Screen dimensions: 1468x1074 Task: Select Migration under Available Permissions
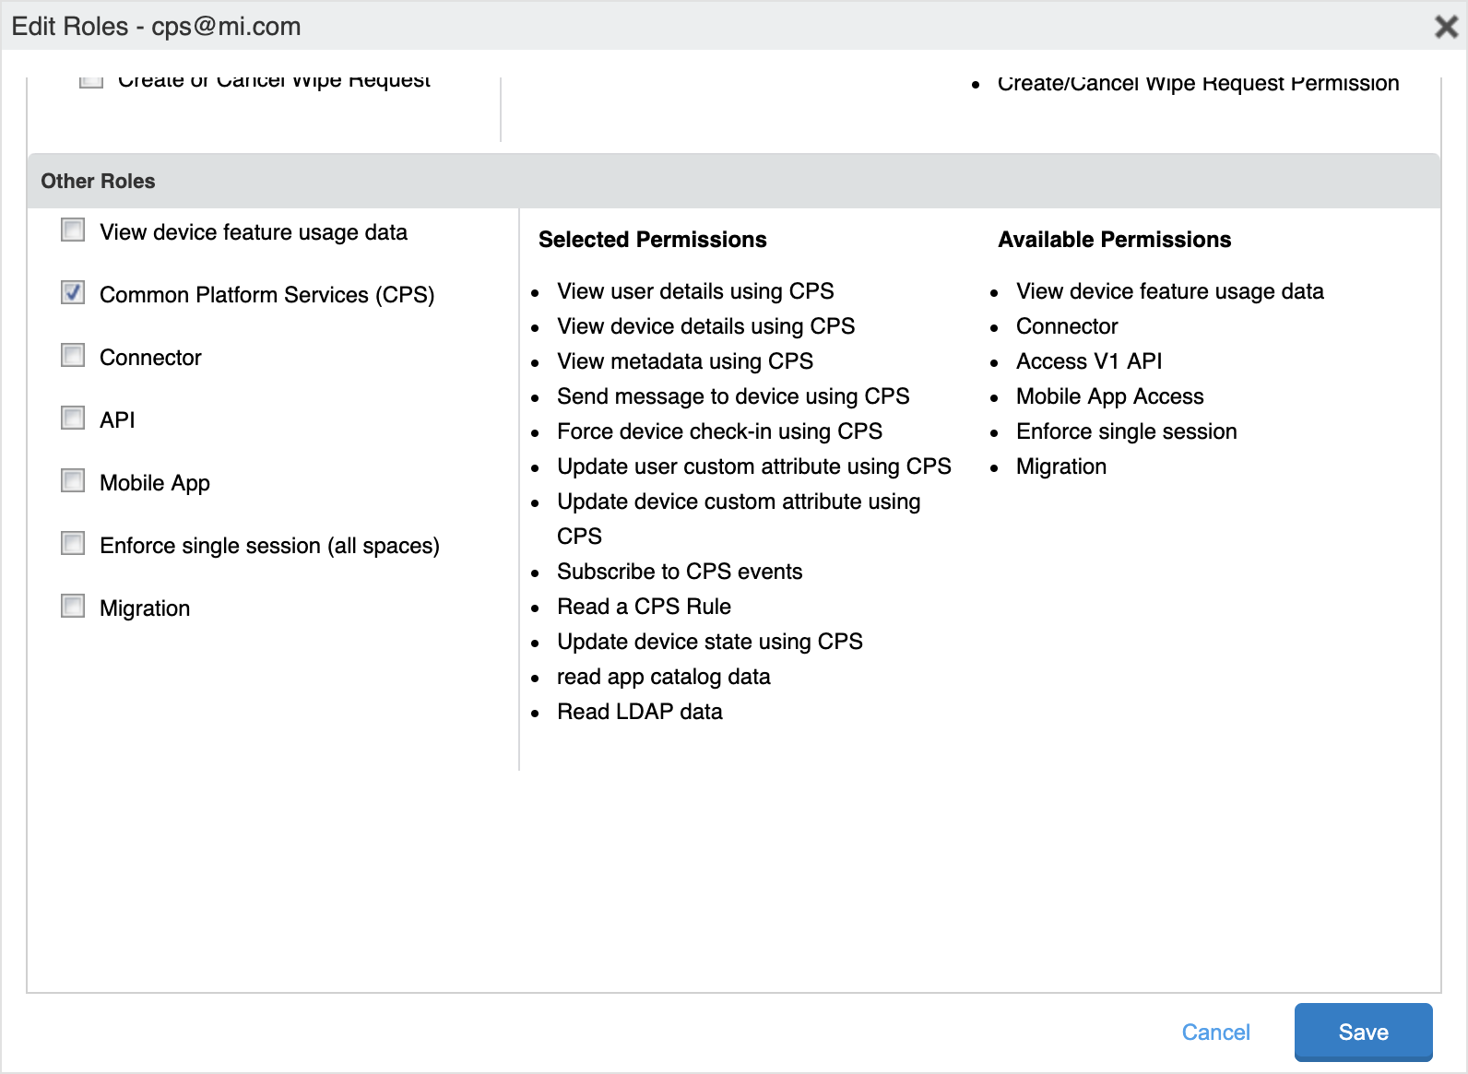[1061, 466]
